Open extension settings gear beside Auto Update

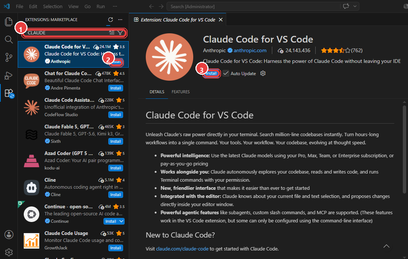(x=263, y=73)
